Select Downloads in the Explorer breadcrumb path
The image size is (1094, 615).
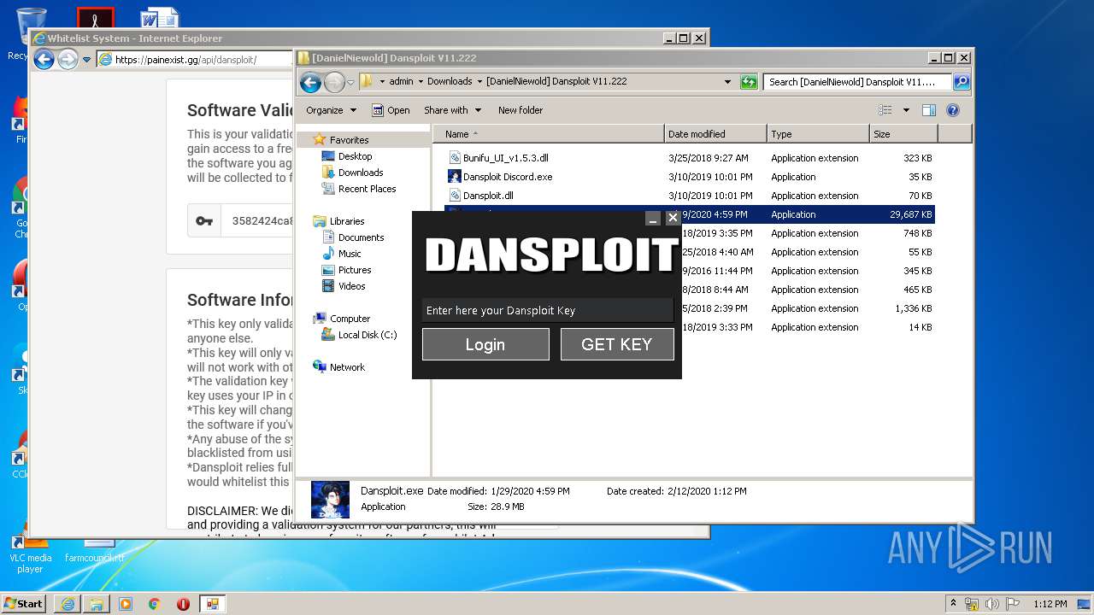450,81
